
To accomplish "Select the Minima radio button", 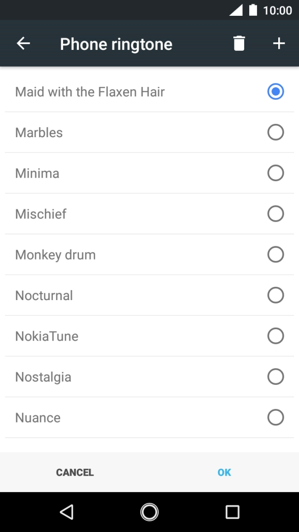I will pyautogui.click(x=275, y=173).
